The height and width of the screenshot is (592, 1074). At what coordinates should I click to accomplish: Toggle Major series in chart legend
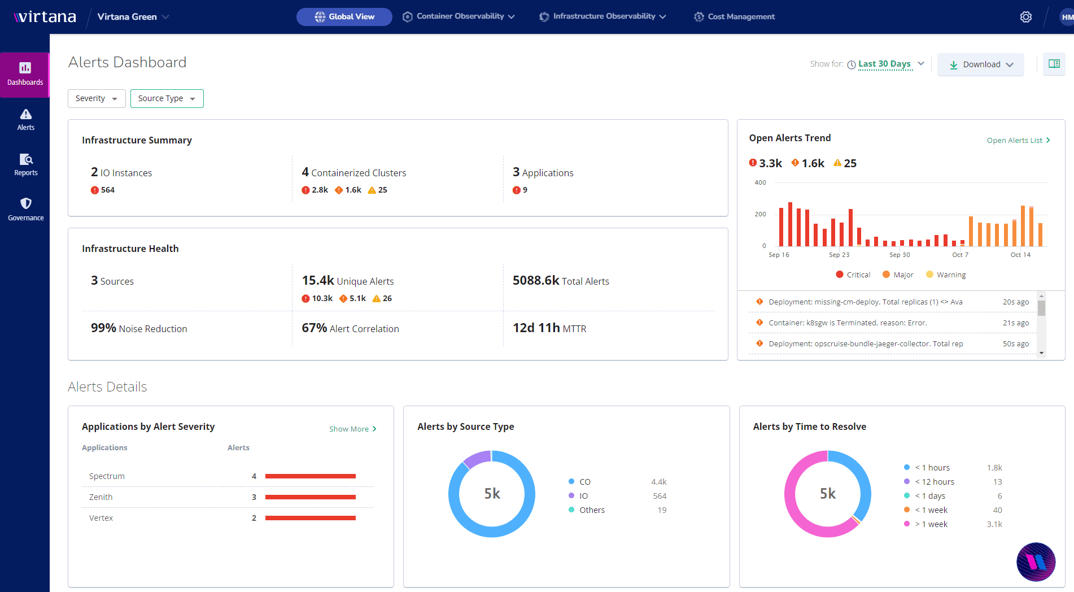(x=898, y=275)
